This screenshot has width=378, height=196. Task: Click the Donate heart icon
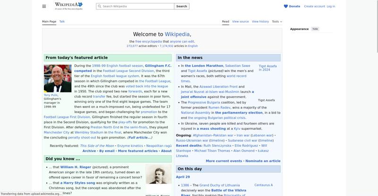tap(286, 6)
